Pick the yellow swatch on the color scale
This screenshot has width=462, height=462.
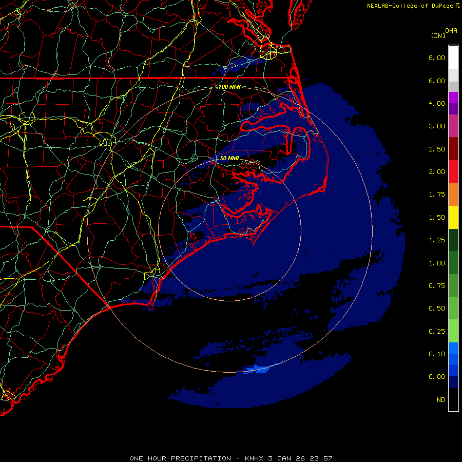(x=453, y=218)
